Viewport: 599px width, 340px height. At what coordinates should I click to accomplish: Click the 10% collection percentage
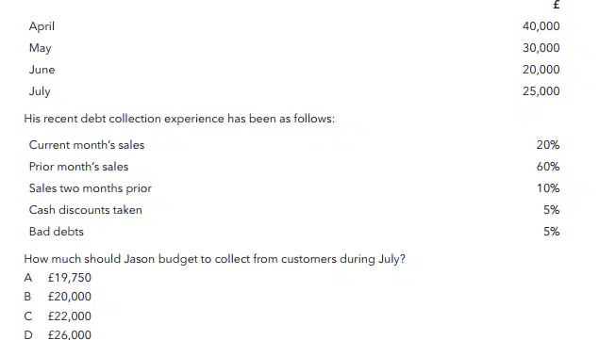[x=548, y=188]
